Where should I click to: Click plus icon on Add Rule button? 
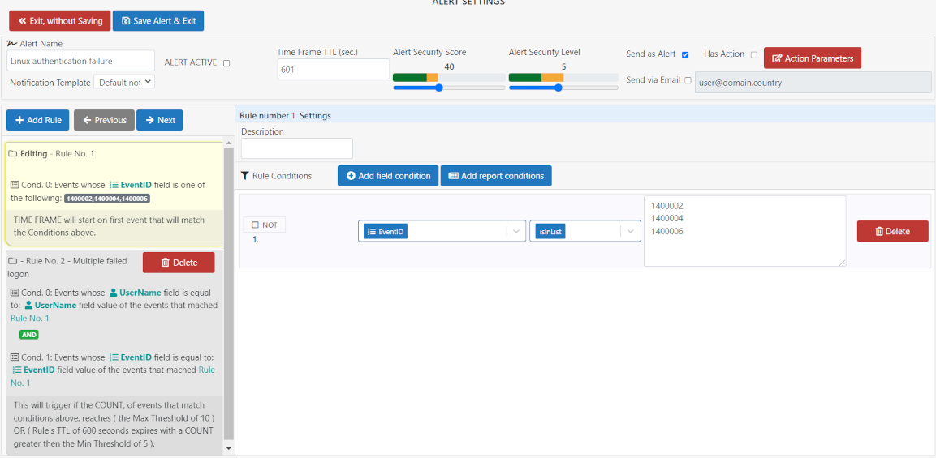tap(19, 120)
